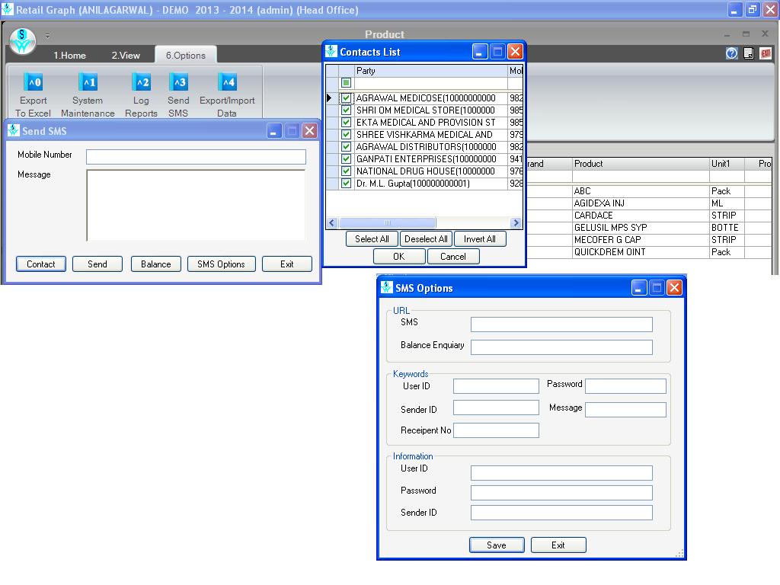Click the Party column header
The height and width of the screenshot is (585, 780).
coord(431,71)
